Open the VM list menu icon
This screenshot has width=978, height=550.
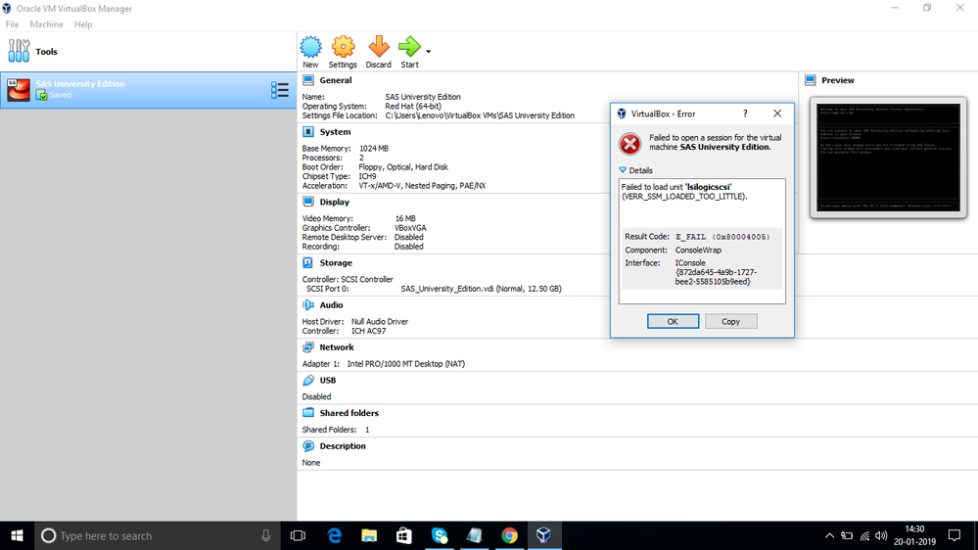click(x=279, y=90)
